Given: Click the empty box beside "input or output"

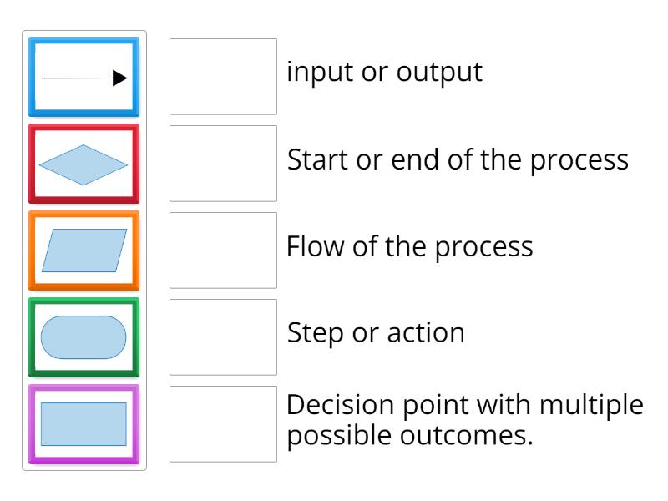Looking at the screenshot, I should click(223, 77).
